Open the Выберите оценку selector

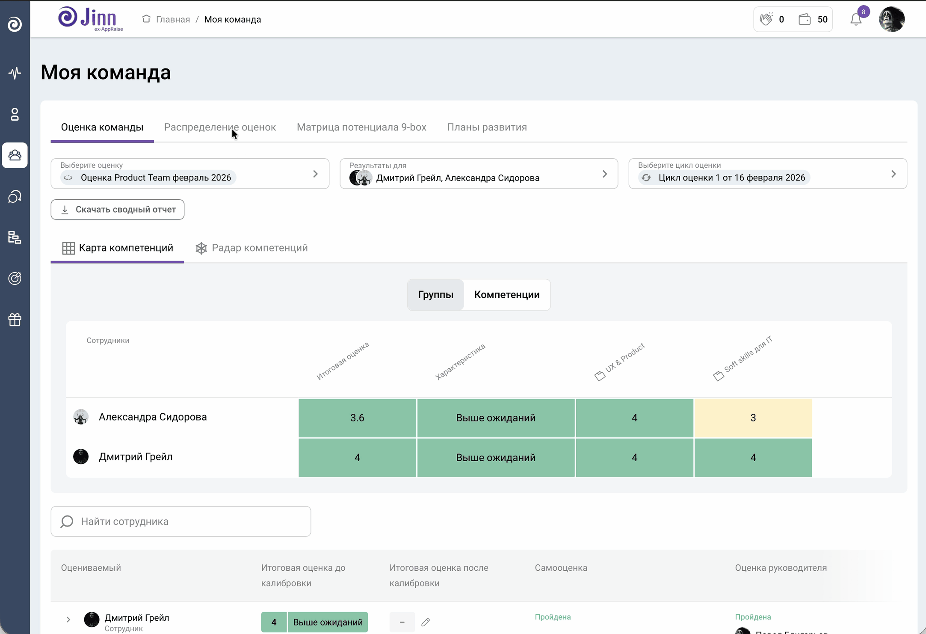tap(190, 174)
